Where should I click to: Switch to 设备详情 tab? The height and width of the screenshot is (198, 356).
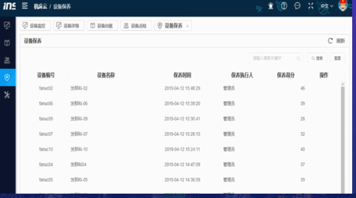69,26
